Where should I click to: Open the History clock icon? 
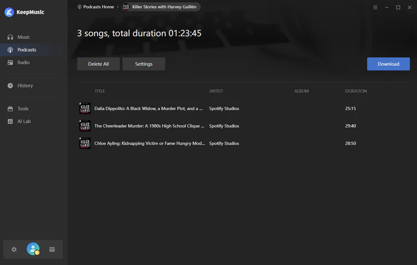[x=10, y=85]
